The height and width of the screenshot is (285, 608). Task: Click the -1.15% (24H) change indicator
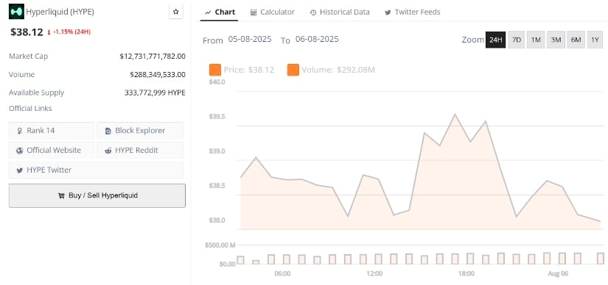pyautogui.click(x=69, y=32)
